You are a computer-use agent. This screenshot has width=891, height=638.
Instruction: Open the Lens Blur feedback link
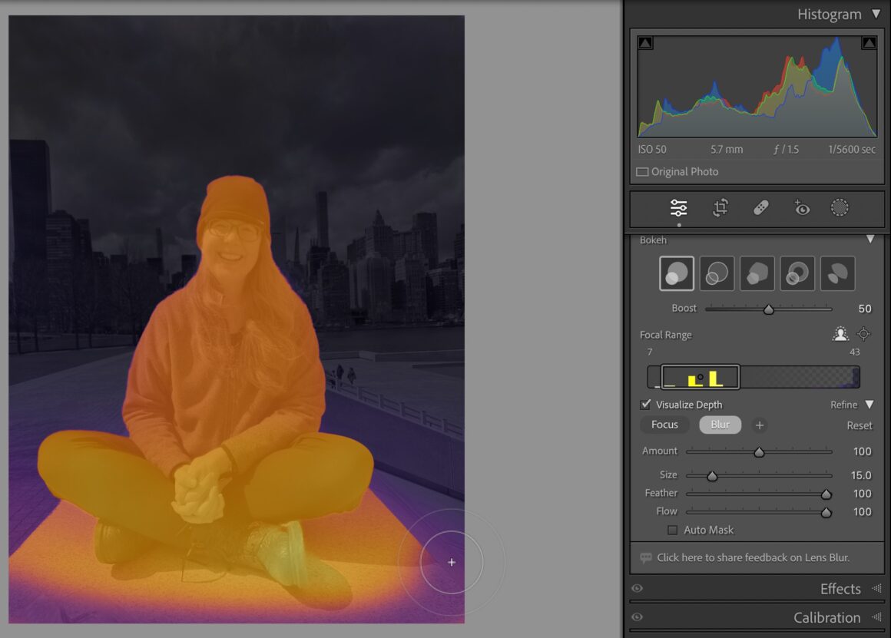[x=753, y=557]
